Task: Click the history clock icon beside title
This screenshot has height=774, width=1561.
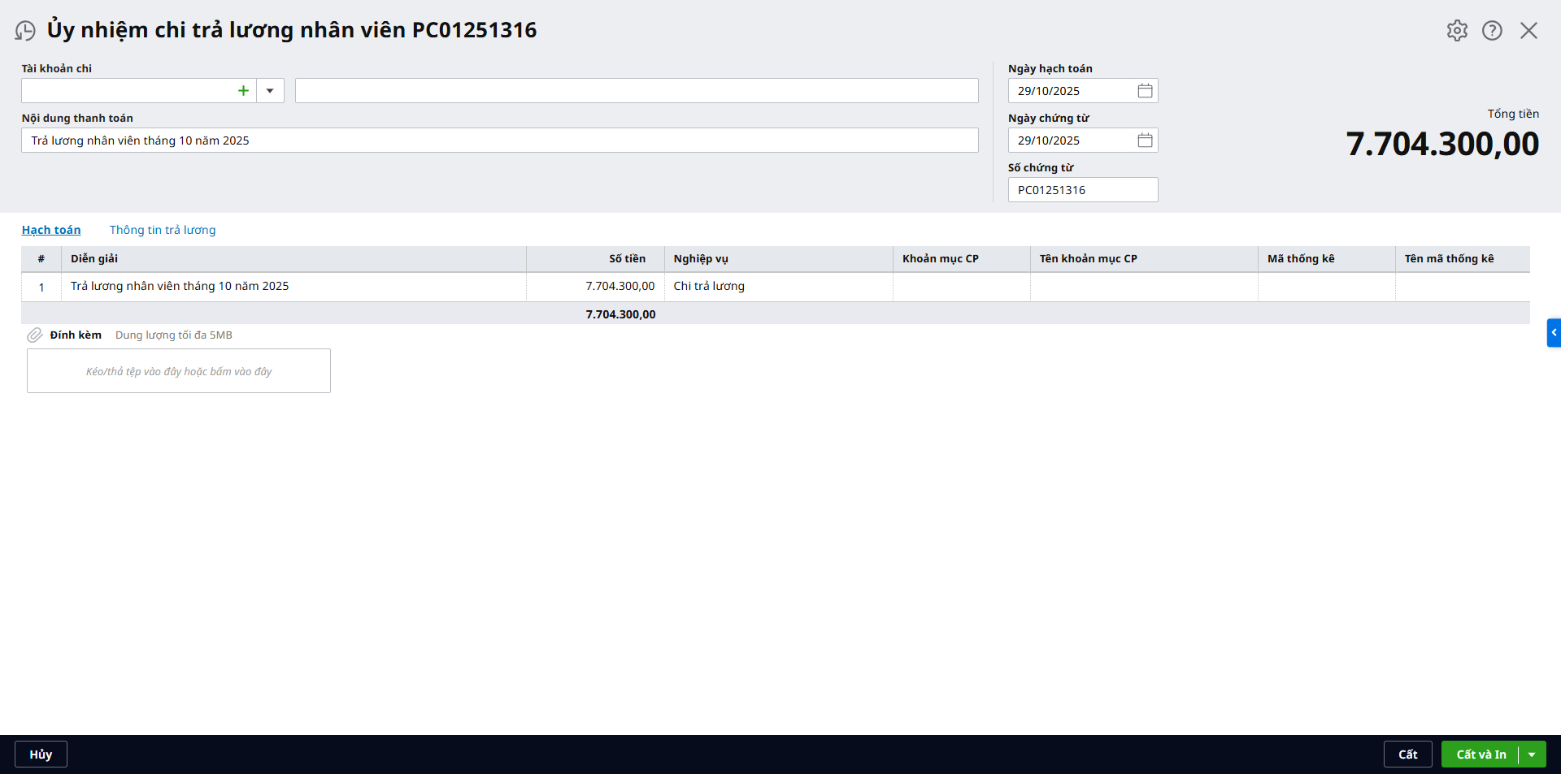Action: [x=25, y=31]
